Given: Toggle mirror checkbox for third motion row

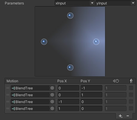Looking at the screenshot, I should pos(131,102).
